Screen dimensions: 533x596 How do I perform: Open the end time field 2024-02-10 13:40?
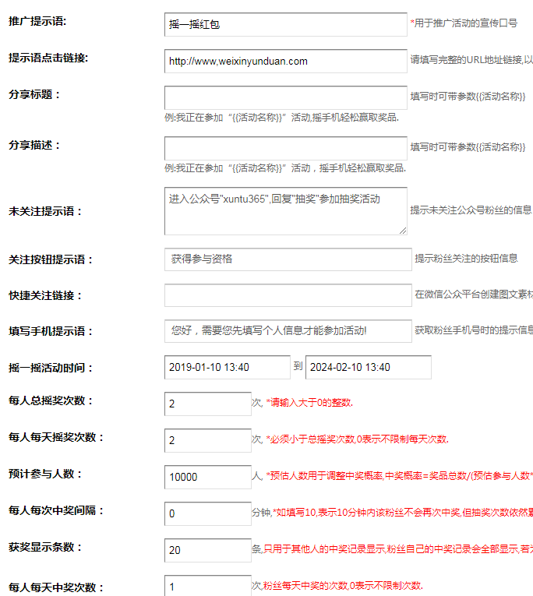pos(368,367)
